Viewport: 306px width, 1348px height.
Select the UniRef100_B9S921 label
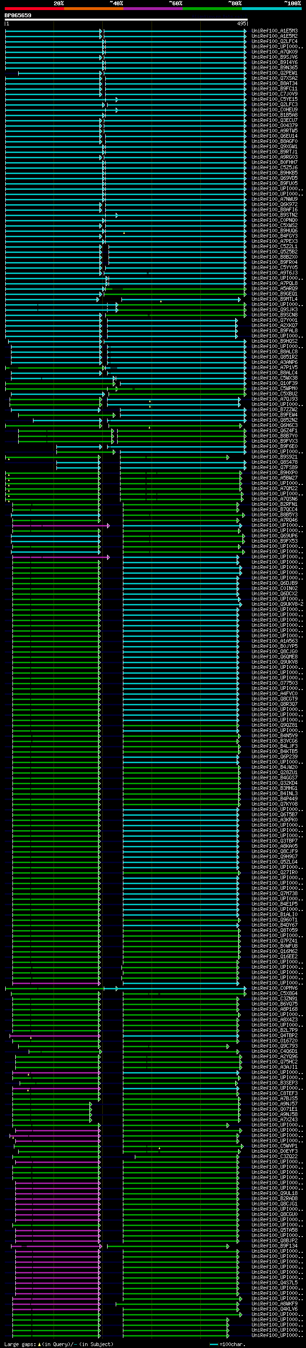pyautogui.click(x=274, y=457)
